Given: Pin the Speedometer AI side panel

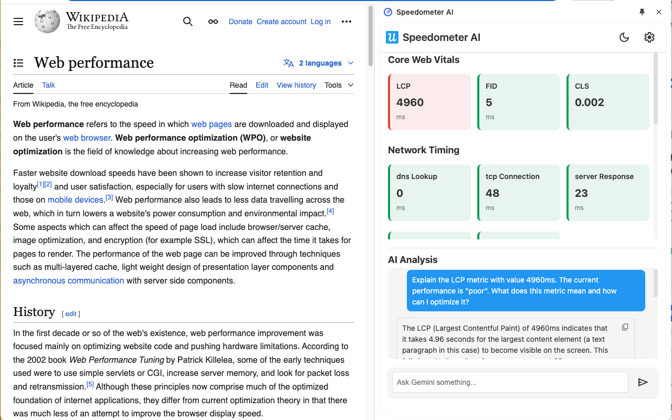Looking at the screenshot, I should click(642, 12).
